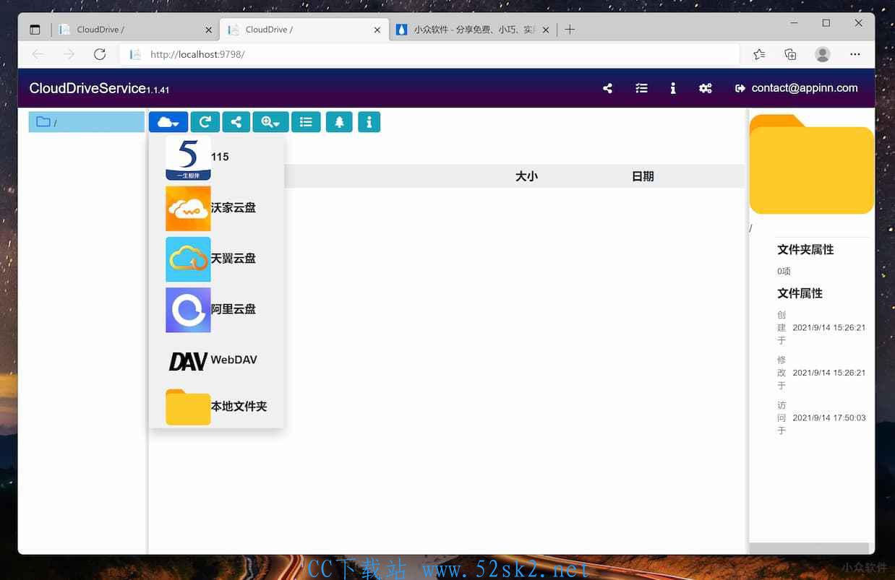Click the tree view icon button
Screen dimensions: 895x580
click(x=339, y=122)
